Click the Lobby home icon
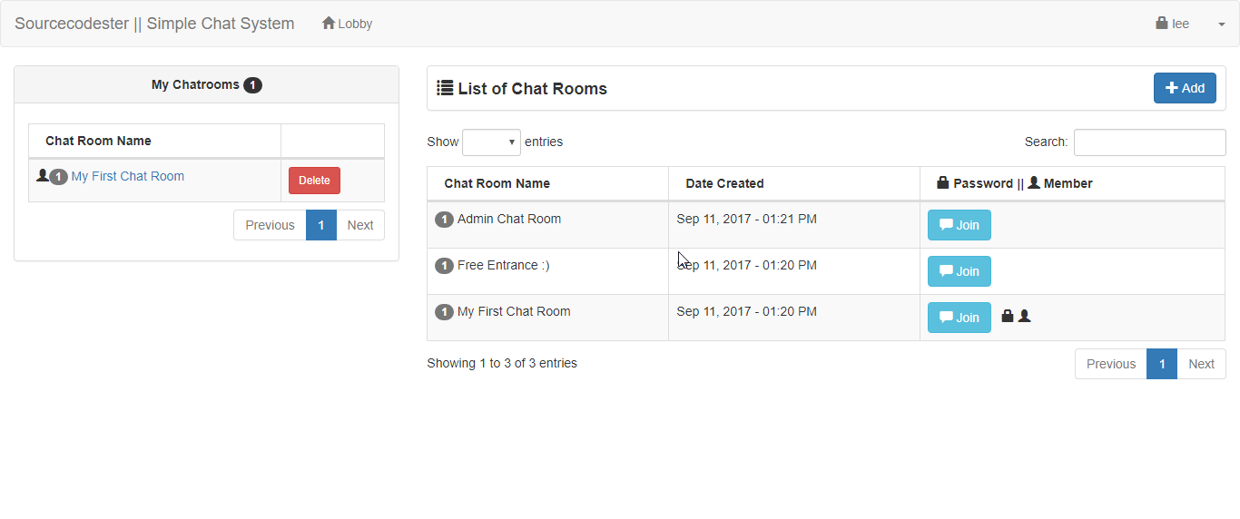 click(x=329, y=24)
